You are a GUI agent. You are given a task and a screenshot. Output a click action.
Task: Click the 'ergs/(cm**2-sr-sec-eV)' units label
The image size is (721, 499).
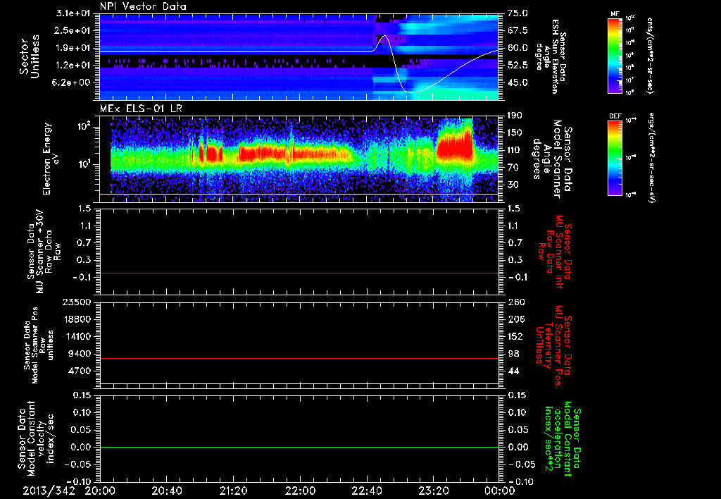coord(651,158)
